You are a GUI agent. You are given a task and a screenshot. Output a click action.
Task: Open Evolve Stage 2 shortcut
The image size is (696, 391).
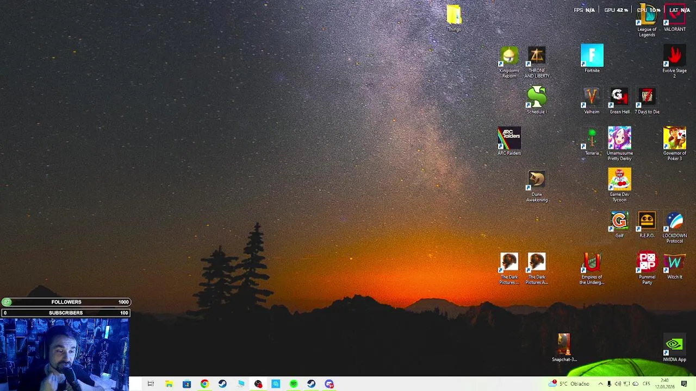coord(674,62)
